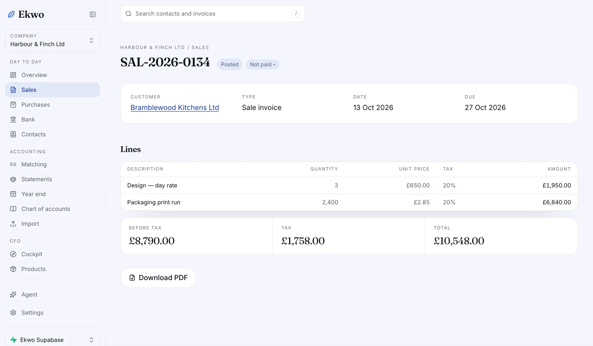Focus the Search contacts and invoices field
This screenshot has width=593, height=346.
pos(212,14)
